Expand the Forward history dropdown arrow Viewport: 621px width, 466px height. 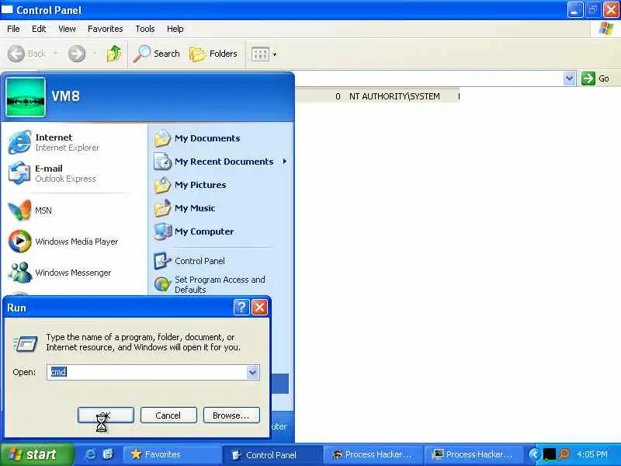click(x=95, y=54)
